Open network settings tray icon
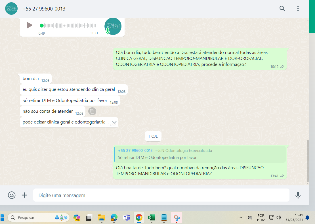 271,217
